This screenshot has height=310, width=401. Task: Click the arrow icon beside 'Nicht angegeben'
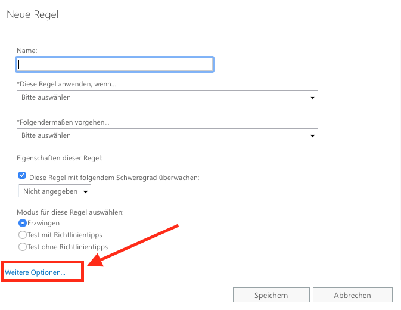[x=85, y=191]
